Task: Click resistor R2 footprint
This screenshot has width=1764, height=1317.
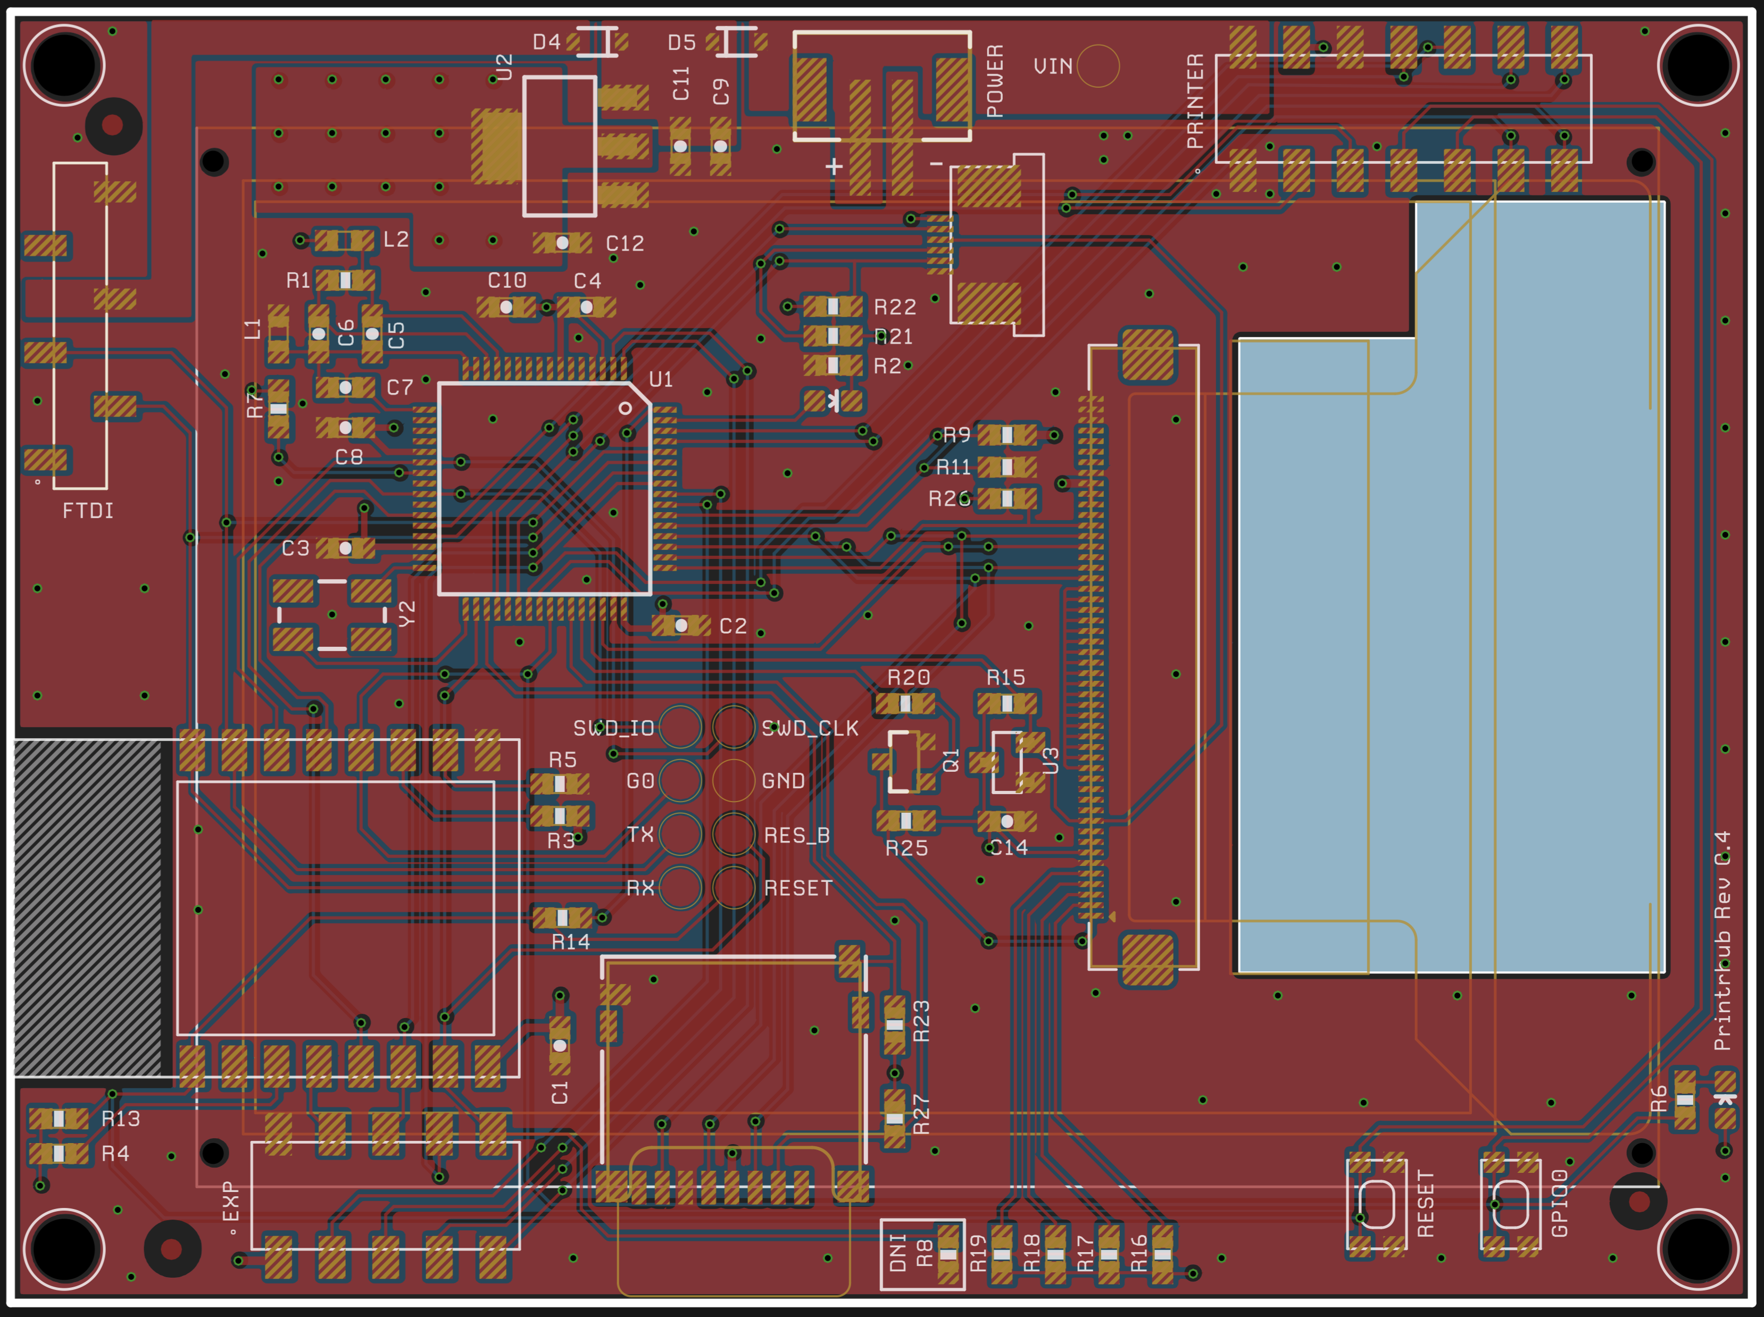Action: pyautogui.click(x=833, y=365)
